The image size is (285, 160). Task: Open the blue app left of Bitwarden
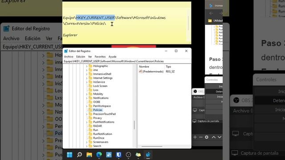(109, 155)
